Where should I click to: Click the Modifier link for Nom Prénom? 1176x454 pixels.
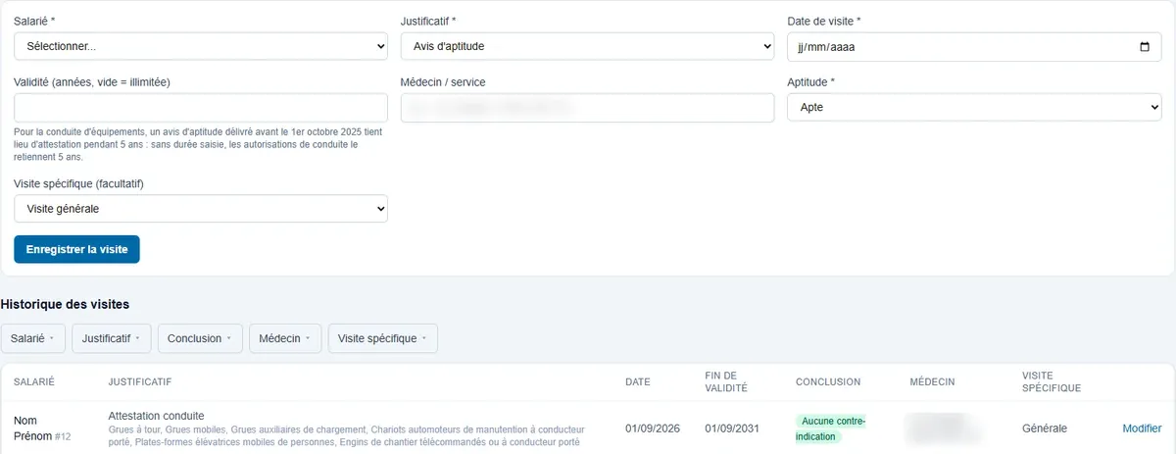pyautogui.click(x=1142, y=429)
